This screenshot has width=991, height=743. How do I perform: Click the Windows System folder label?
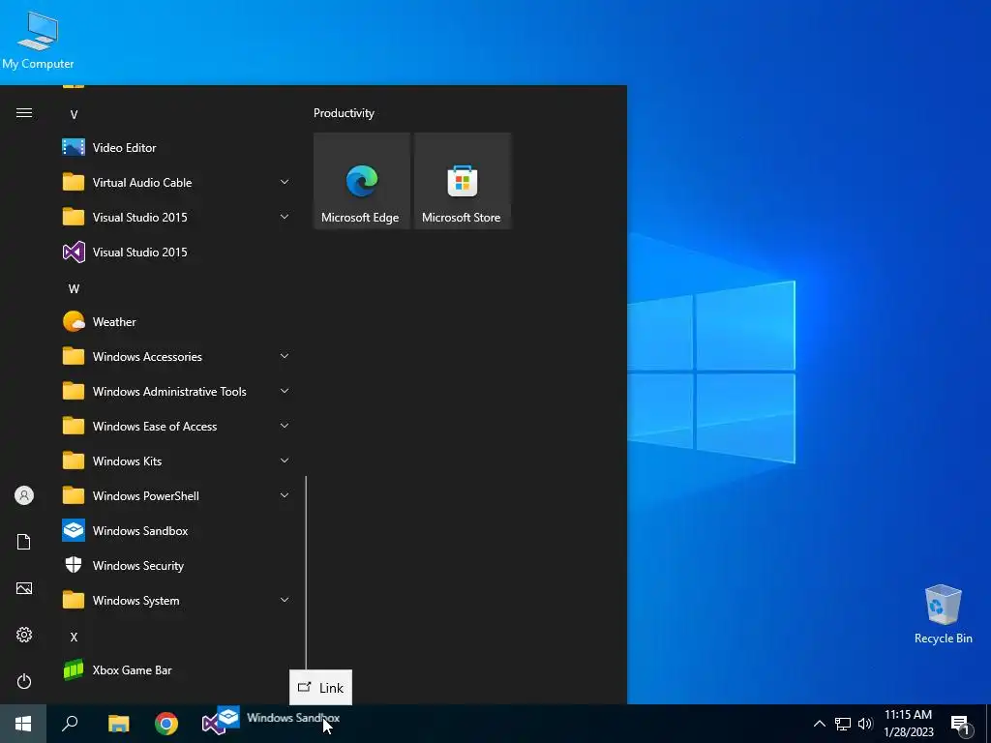[135, 600]
